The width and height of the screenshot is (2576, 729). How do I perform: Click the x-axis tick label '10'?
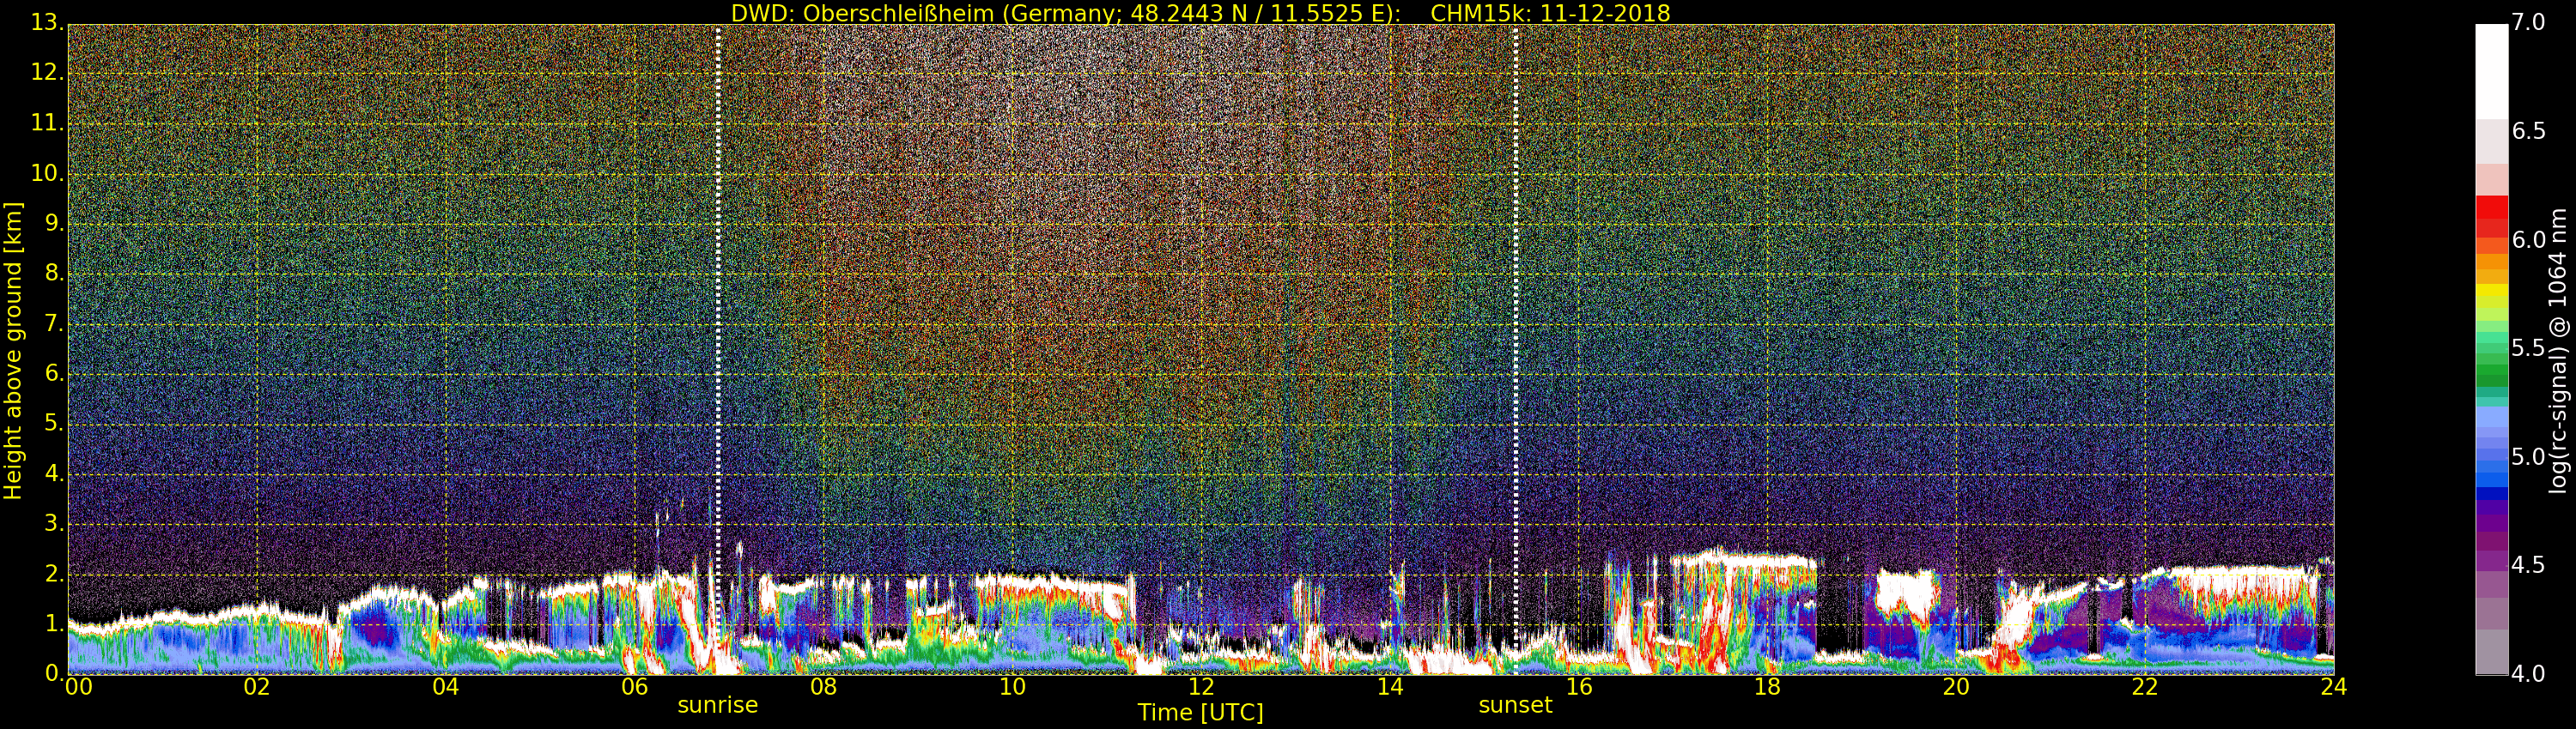pos(1012,687)
